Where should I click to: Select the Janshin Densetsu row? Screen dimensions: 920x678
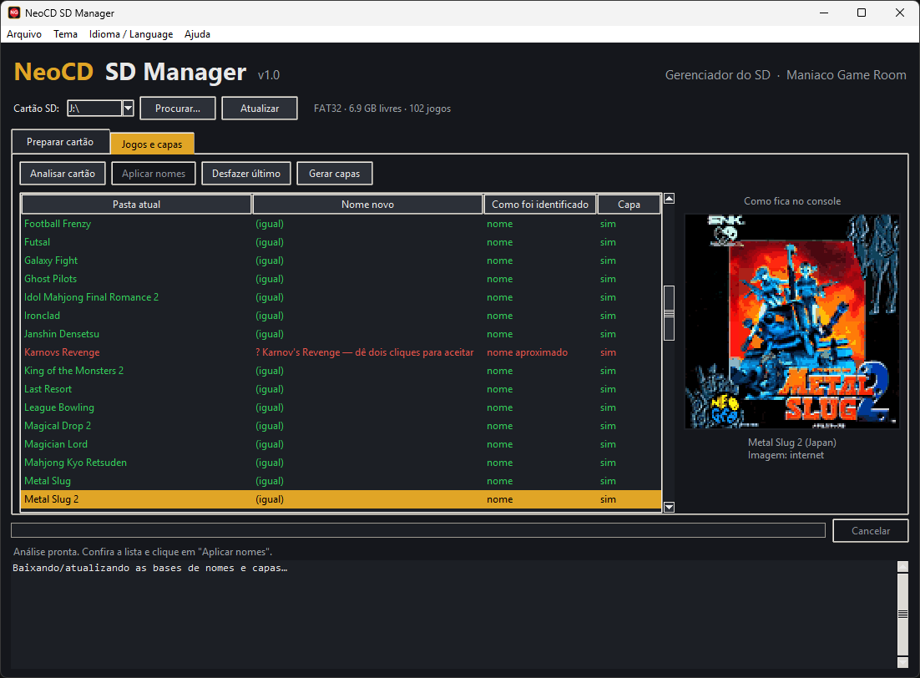click(341, 334)
